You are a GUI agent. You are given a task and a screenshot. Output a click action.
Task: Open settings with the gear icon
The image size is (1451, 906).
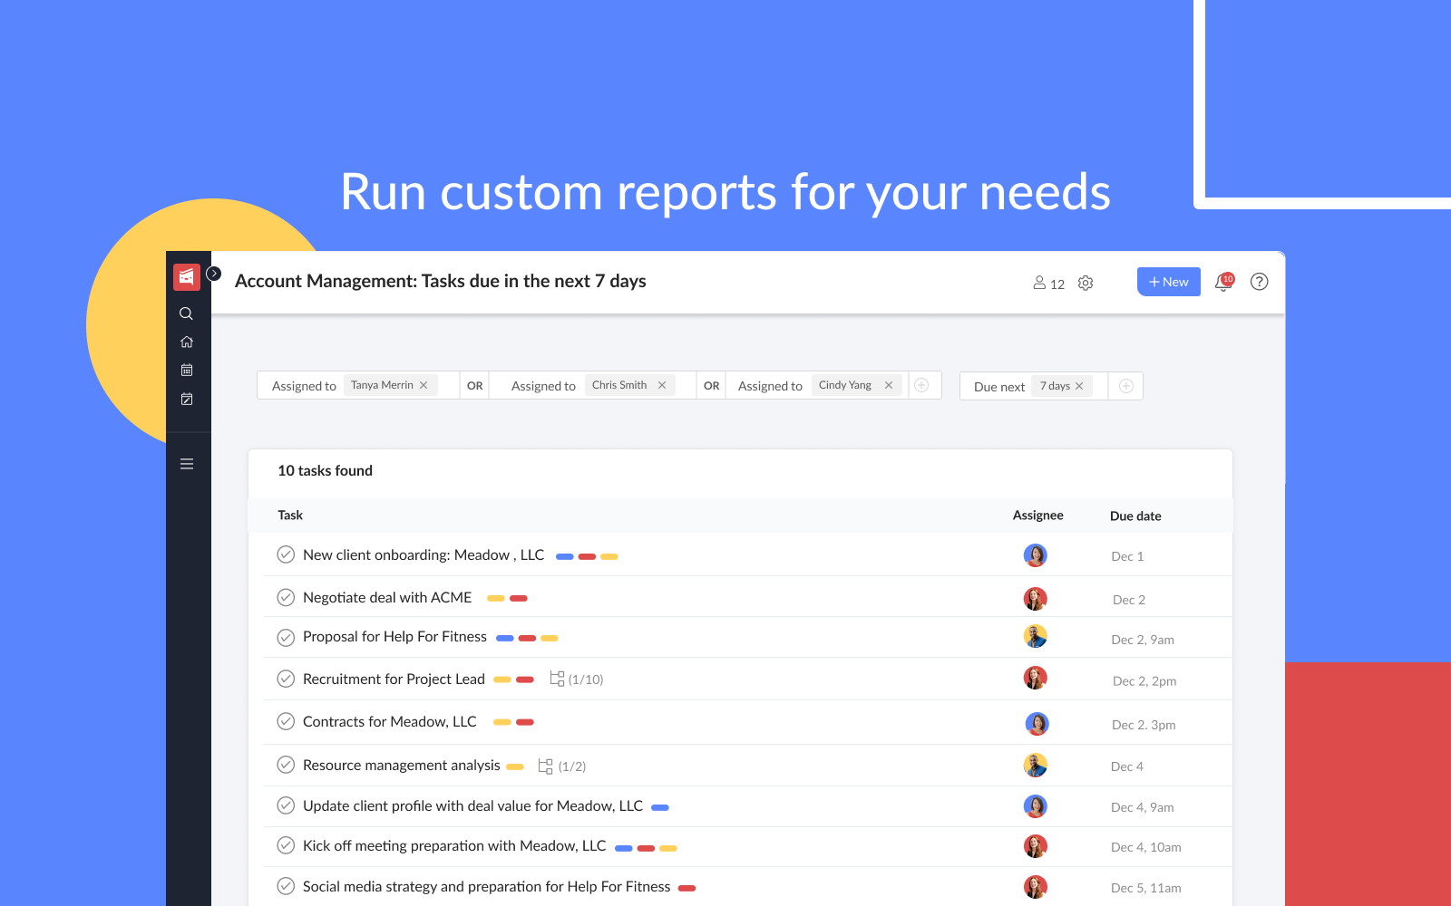tap(1086, 283)
